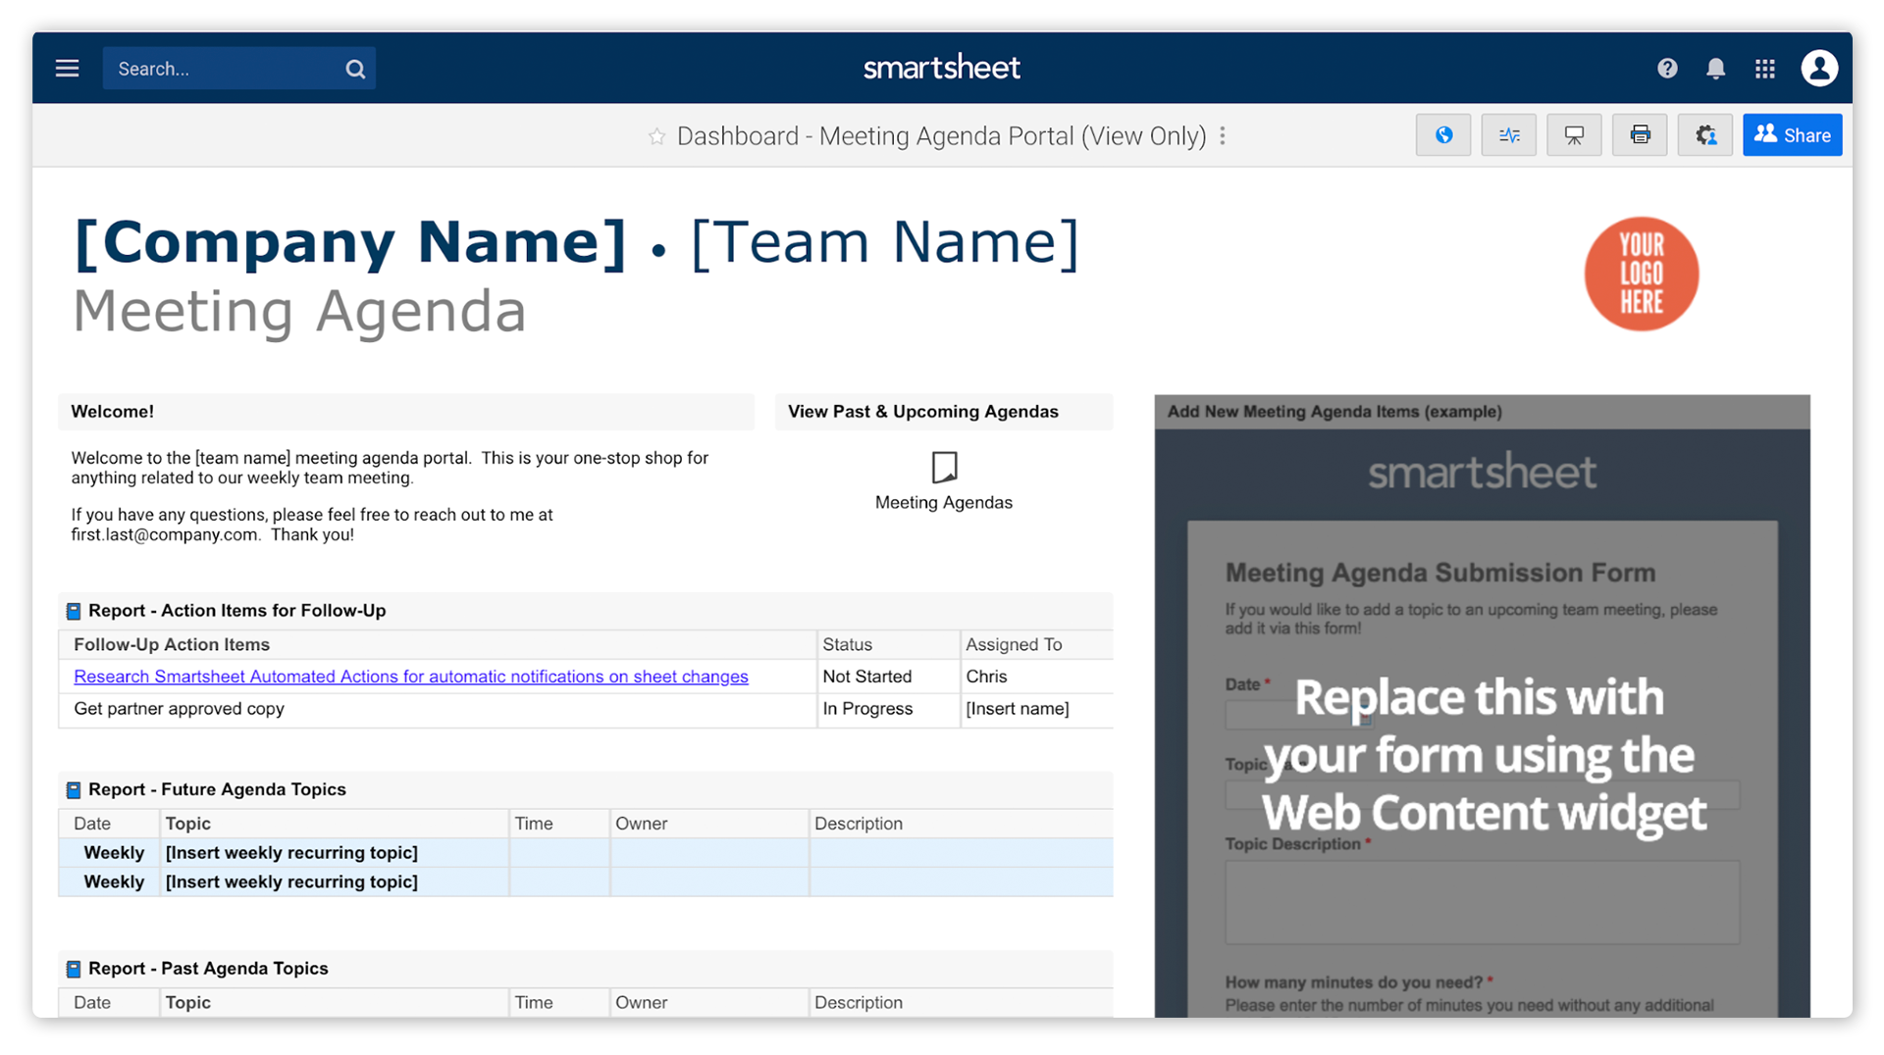Open the user account avatar
This screenshot has height=1055, width=1884.
pyautogui.click(x=1818, y=69)
